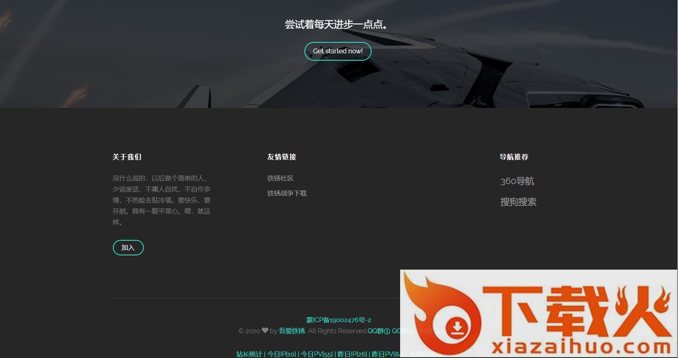Open the 搜狗搜索 link
This screenshot has height=358, width=678.
pyautogui.click(x=518, y=202)
